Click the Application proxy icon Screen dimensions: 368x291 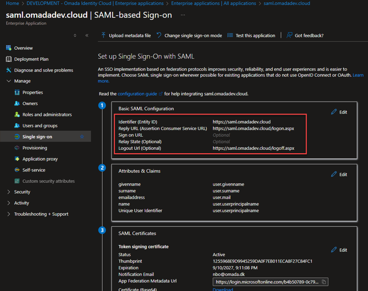pos(17,159)
